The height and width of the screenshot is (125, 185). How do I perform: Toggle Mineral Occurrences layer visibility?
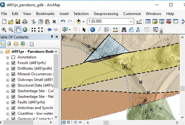pyautogui.click(x=13, y=74)
